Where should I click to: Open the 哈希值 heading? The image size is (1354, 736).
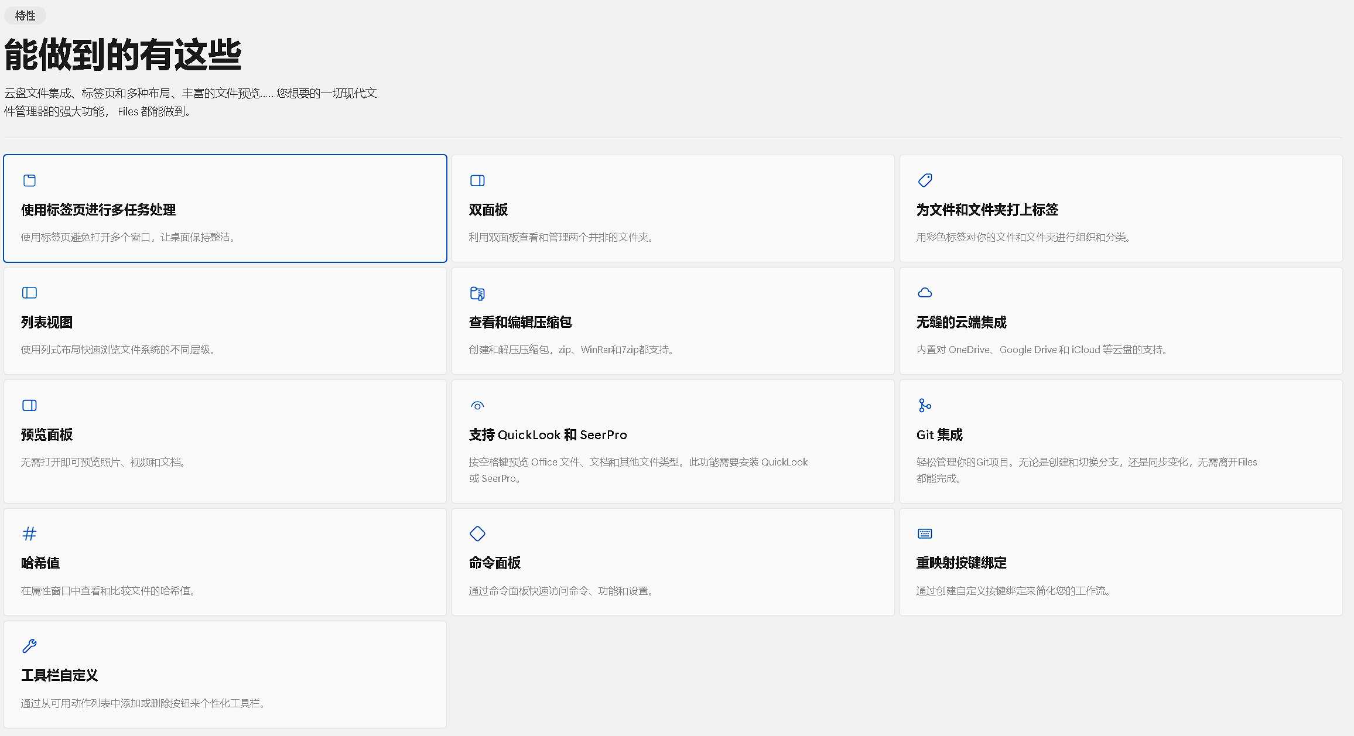click(x=40, y=563)
